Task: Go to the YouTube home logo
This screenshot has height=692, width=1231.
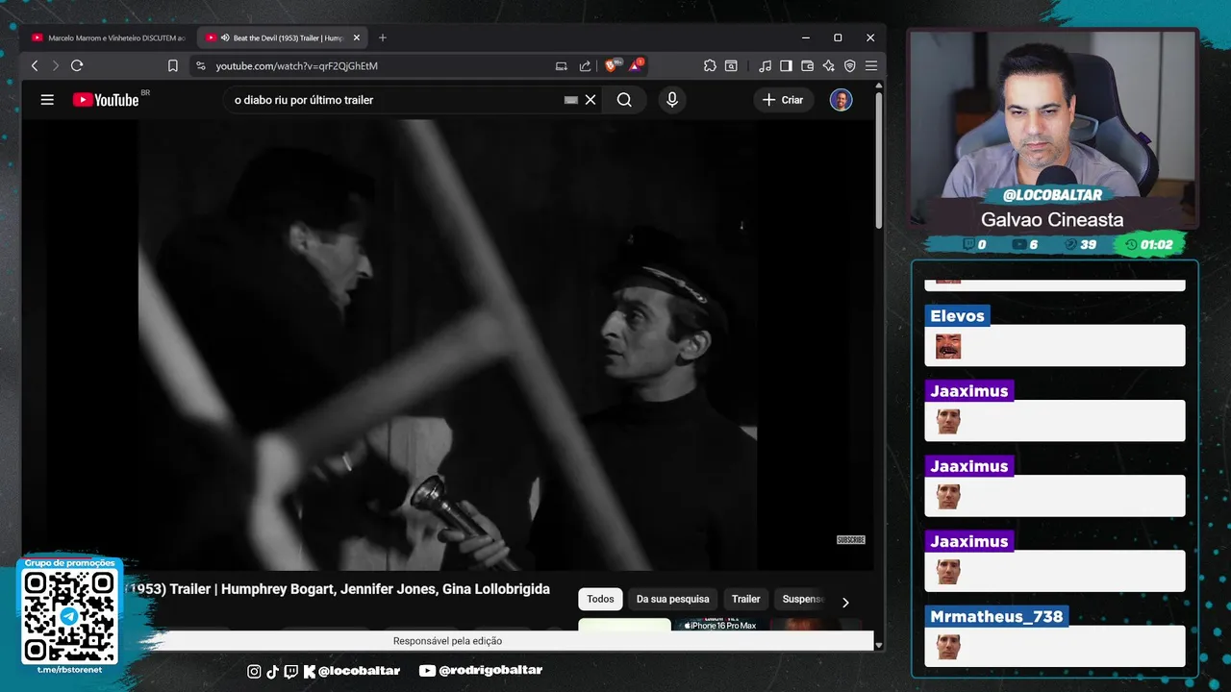Action: point(106,100)
